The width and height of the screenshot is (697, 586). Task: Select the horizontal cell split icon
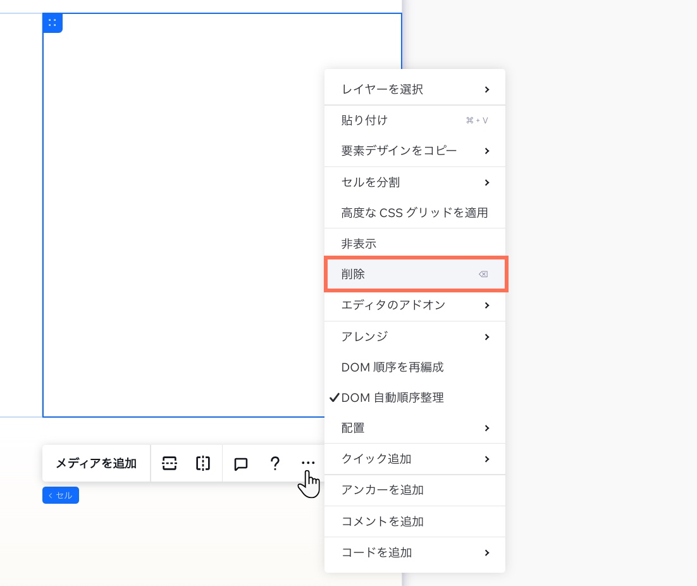click(x=170, y=463)
